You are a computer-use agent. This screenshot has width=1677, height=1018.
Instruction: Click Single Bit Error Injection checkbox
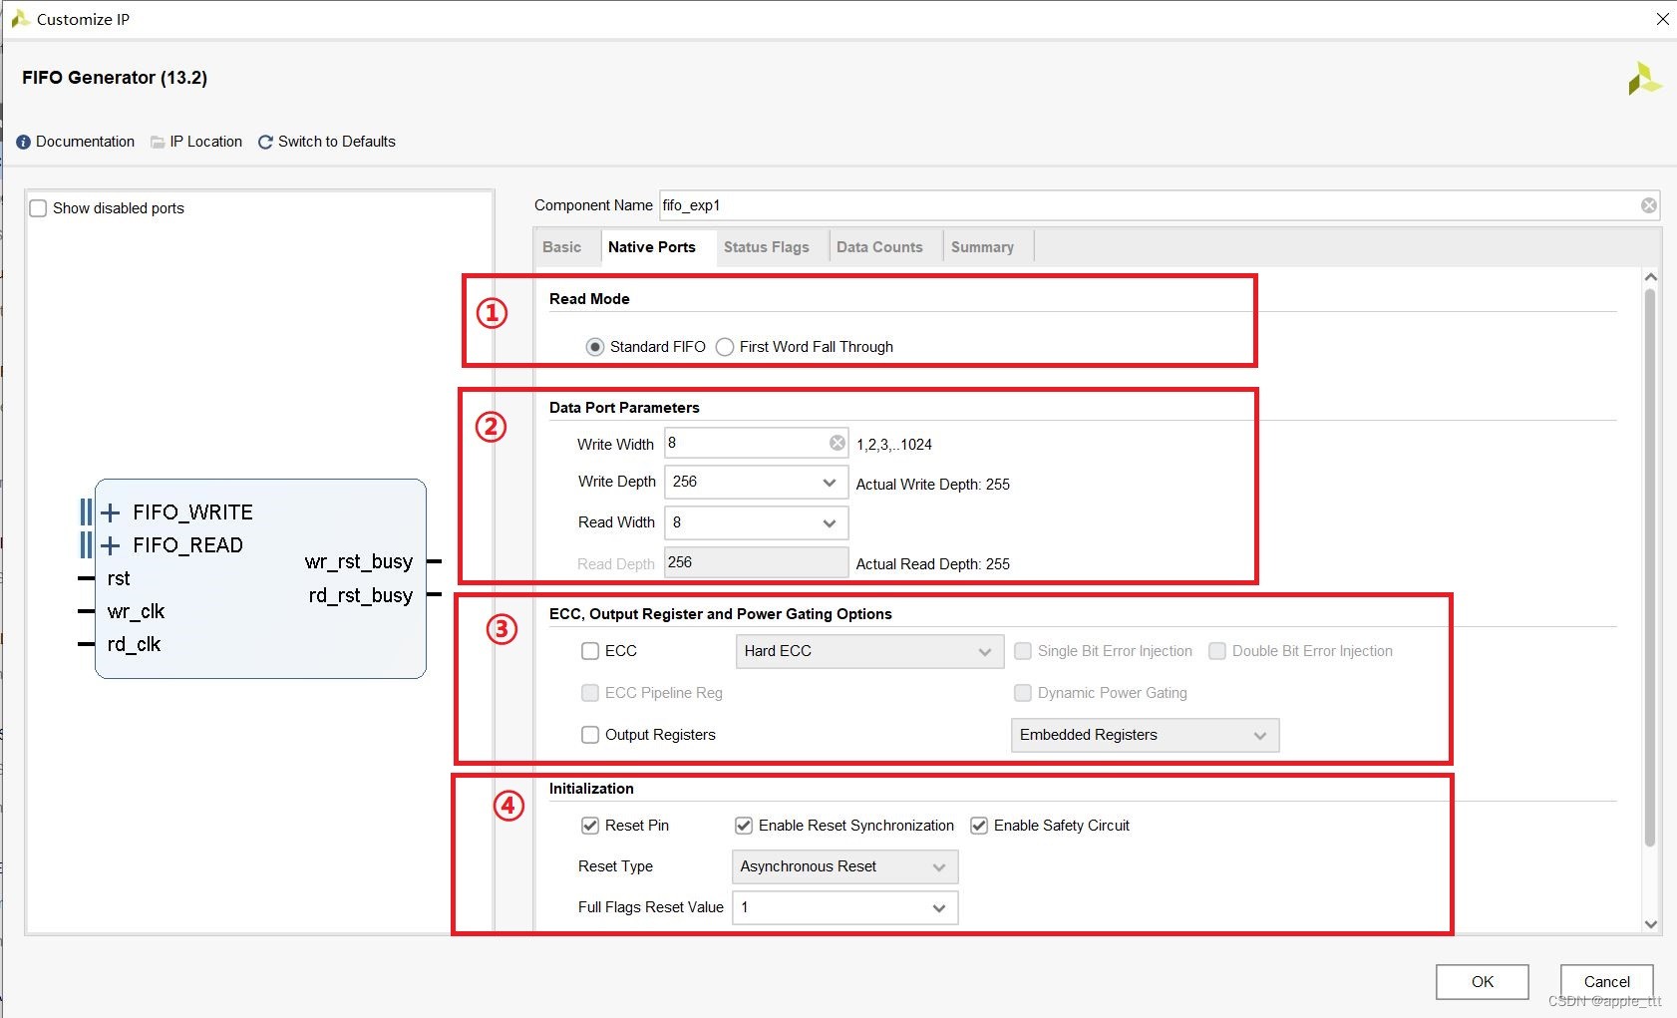coord(1023,651)
